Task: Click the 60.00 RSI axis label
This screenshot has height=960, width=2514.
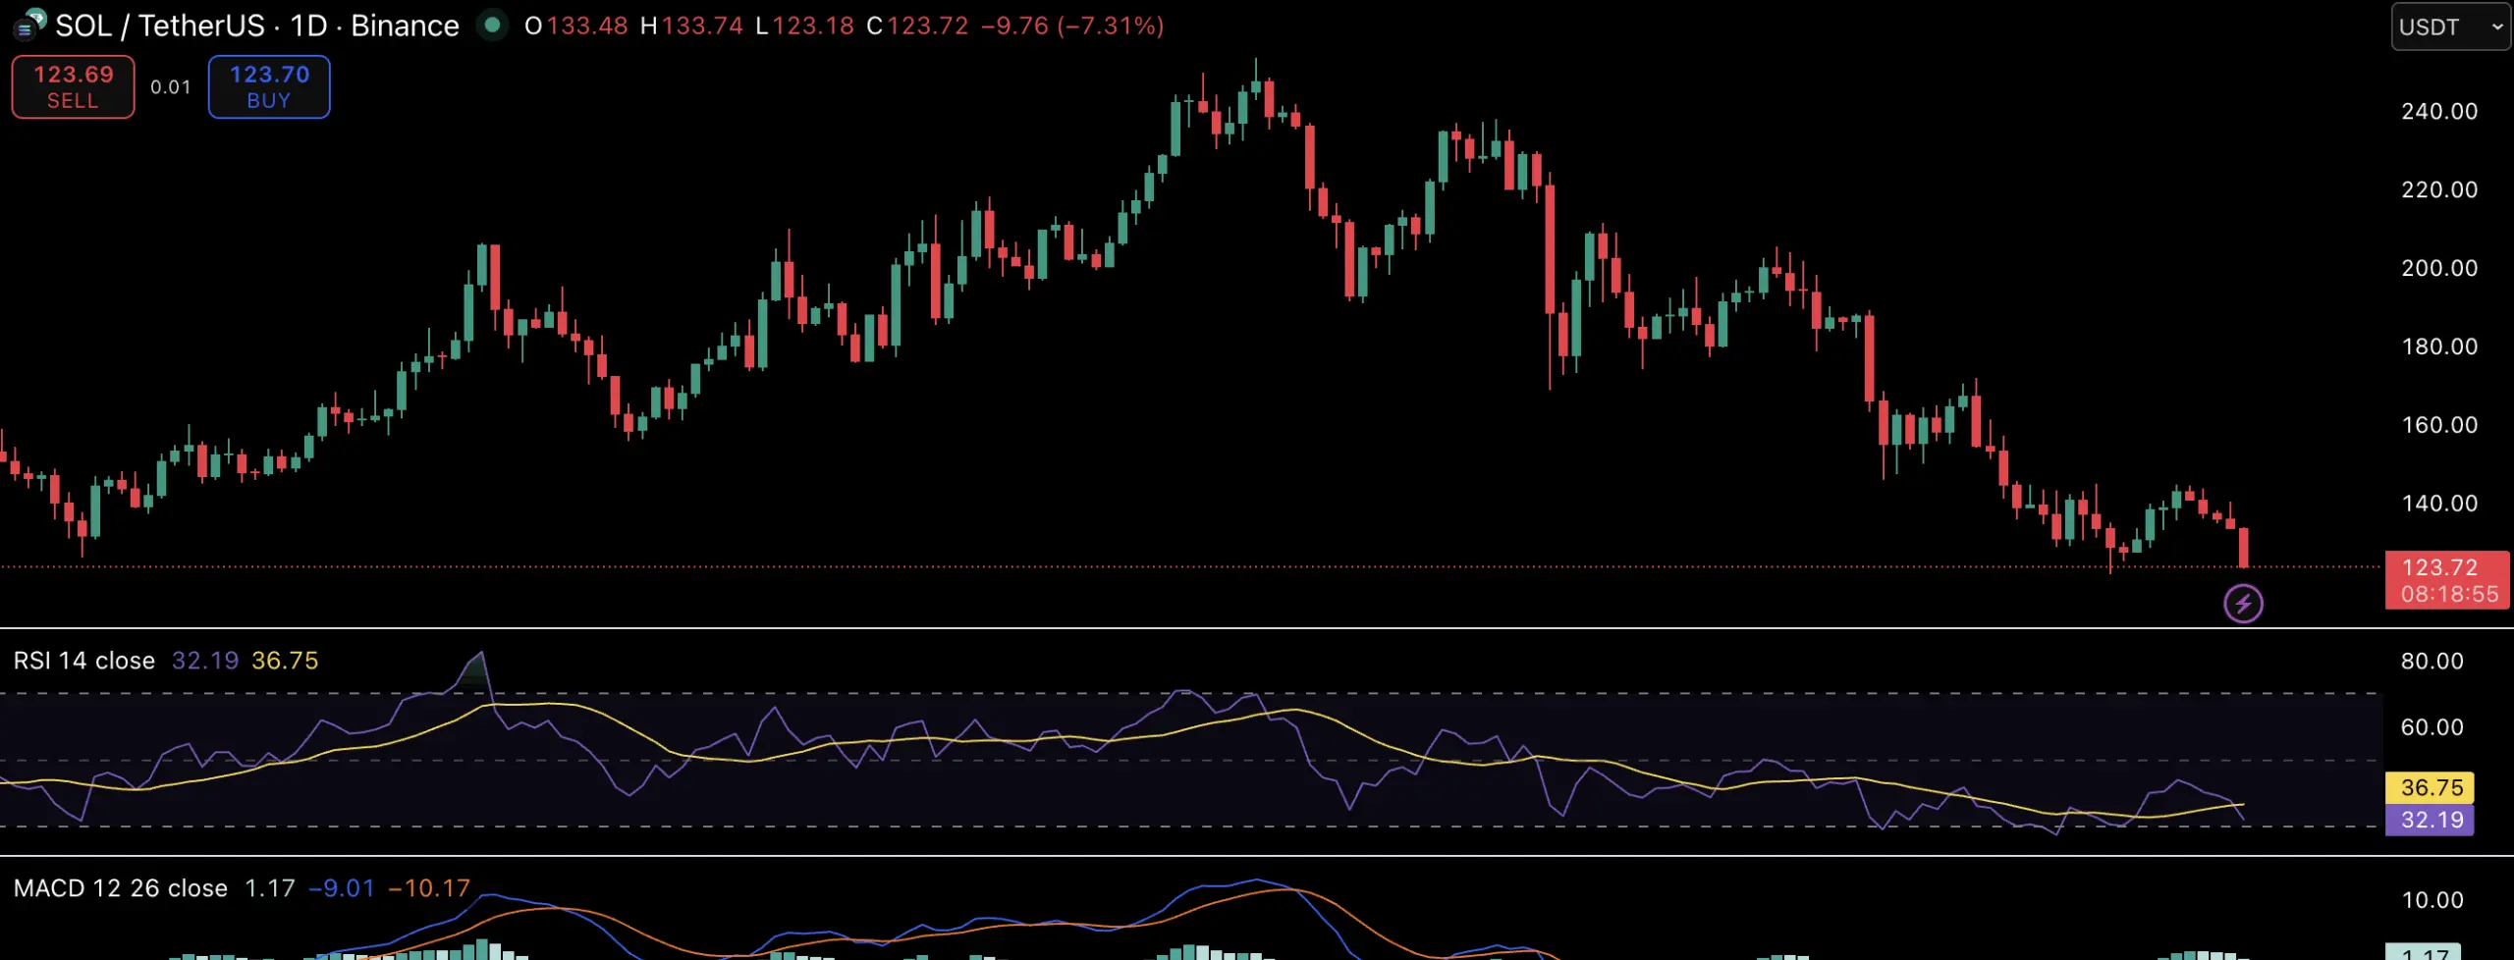Action: pyautogui.click(x=2432, y=728)
